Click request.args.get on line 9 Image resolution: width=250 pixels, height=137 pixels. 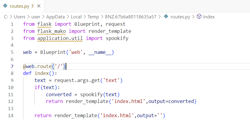[x=77, y=80]
